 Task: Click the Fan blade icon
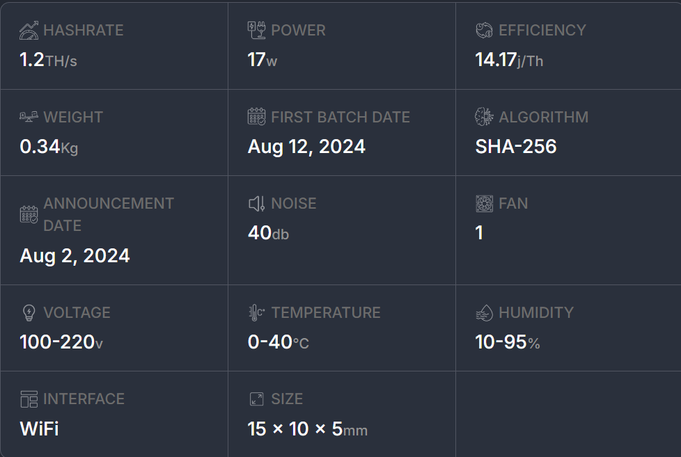click(484, 203)
